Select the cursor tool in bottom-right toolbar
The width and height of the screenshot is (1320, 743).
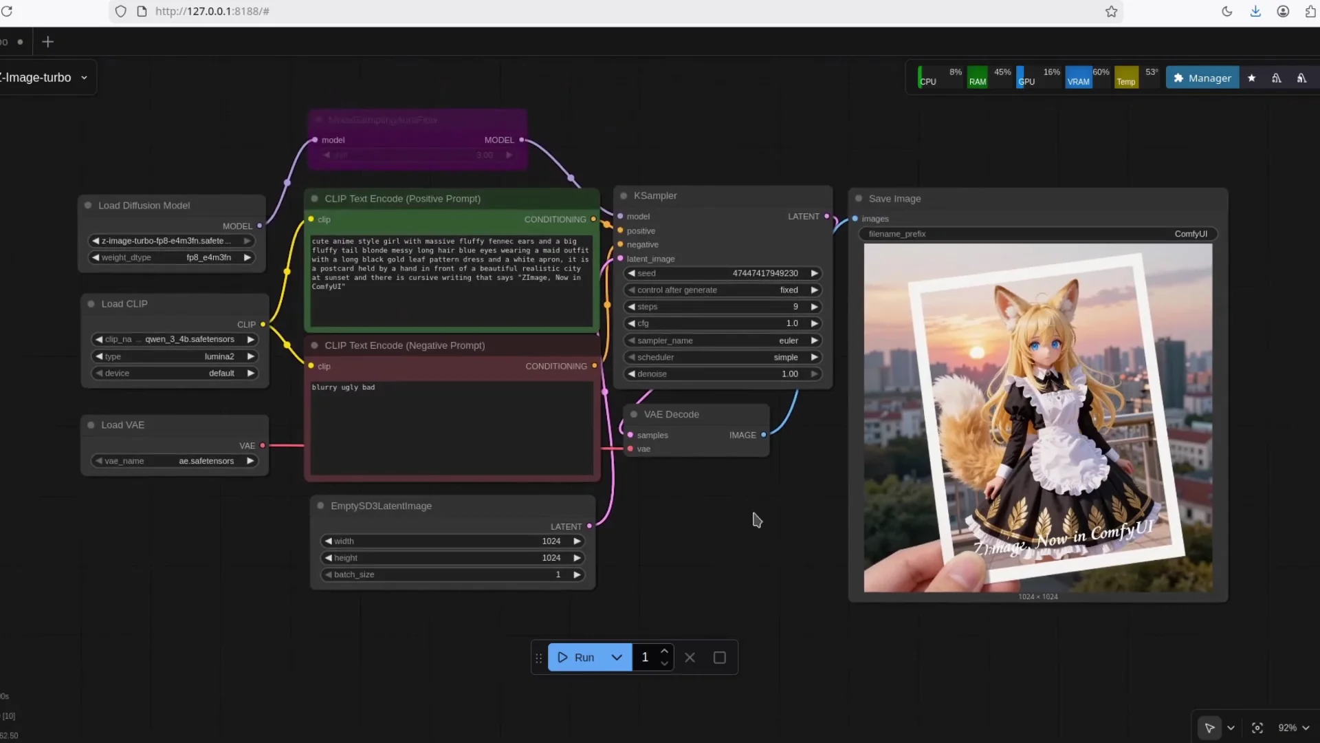1210,727
